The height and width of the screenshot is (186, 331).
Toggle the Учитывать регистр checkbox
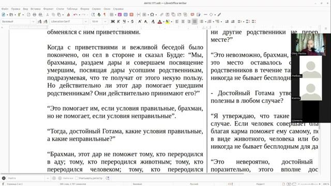click(x=77, y=178)
